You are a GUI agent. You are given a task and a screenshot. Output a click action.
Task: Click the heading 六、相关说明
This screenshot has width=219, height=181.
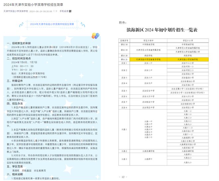pos(15,174)
